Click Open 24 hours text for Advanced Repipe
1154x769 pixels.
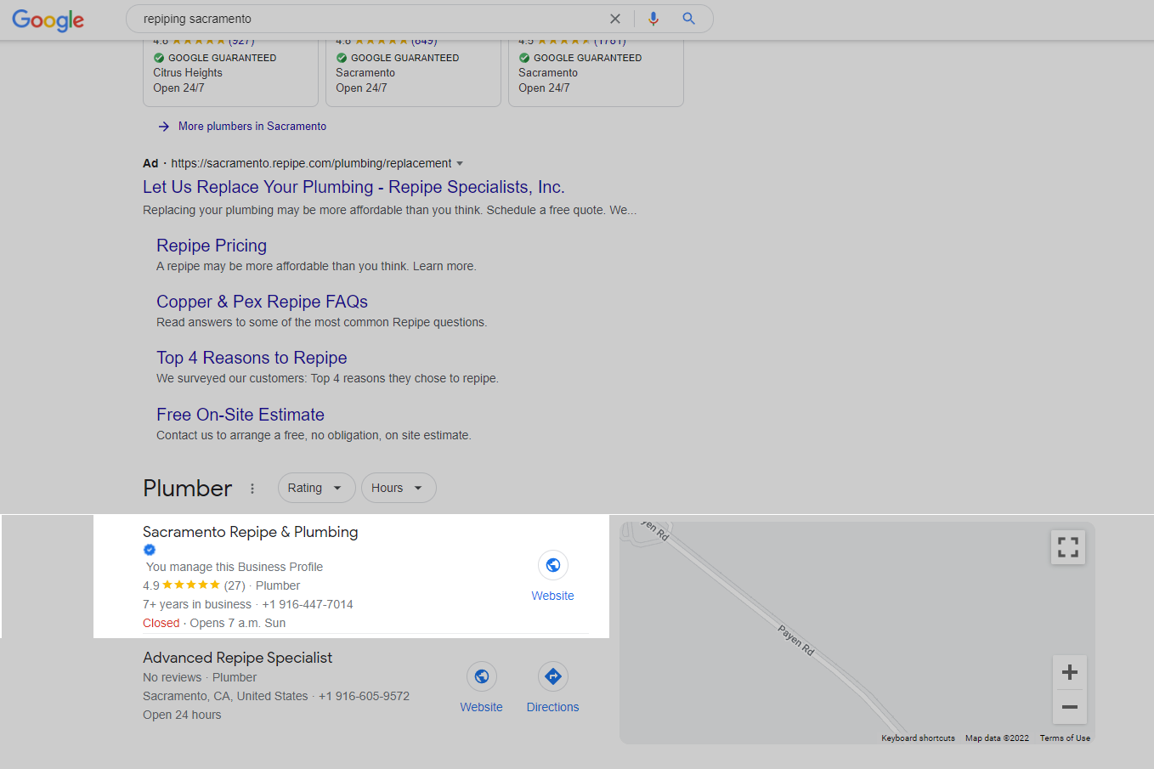(182, 715)
